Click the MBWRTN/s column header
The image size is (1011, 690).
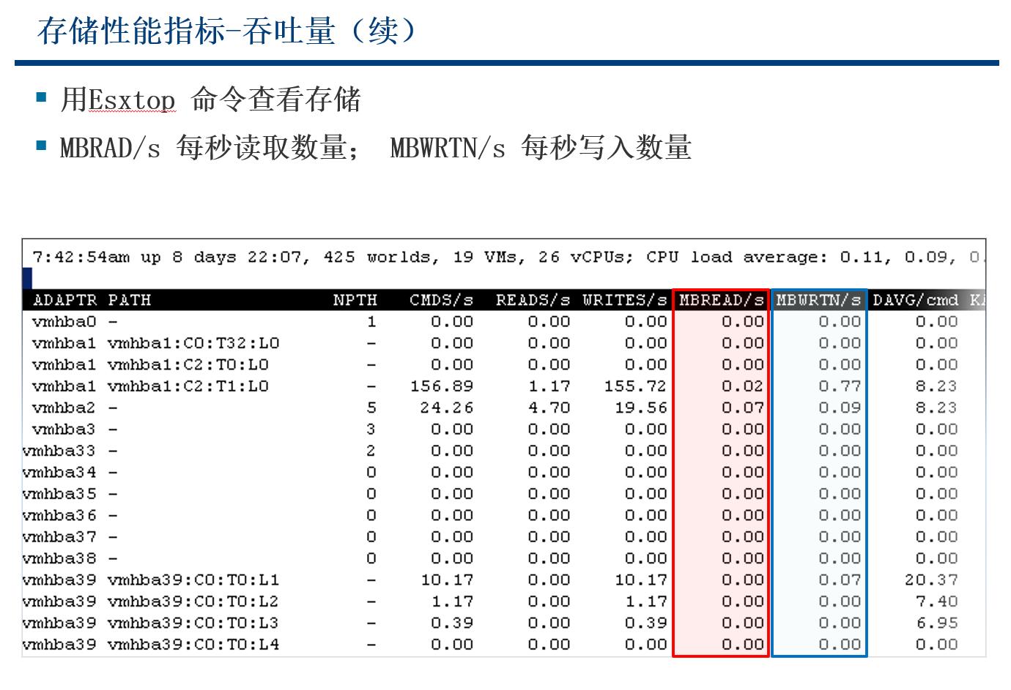tap(818, 299)
